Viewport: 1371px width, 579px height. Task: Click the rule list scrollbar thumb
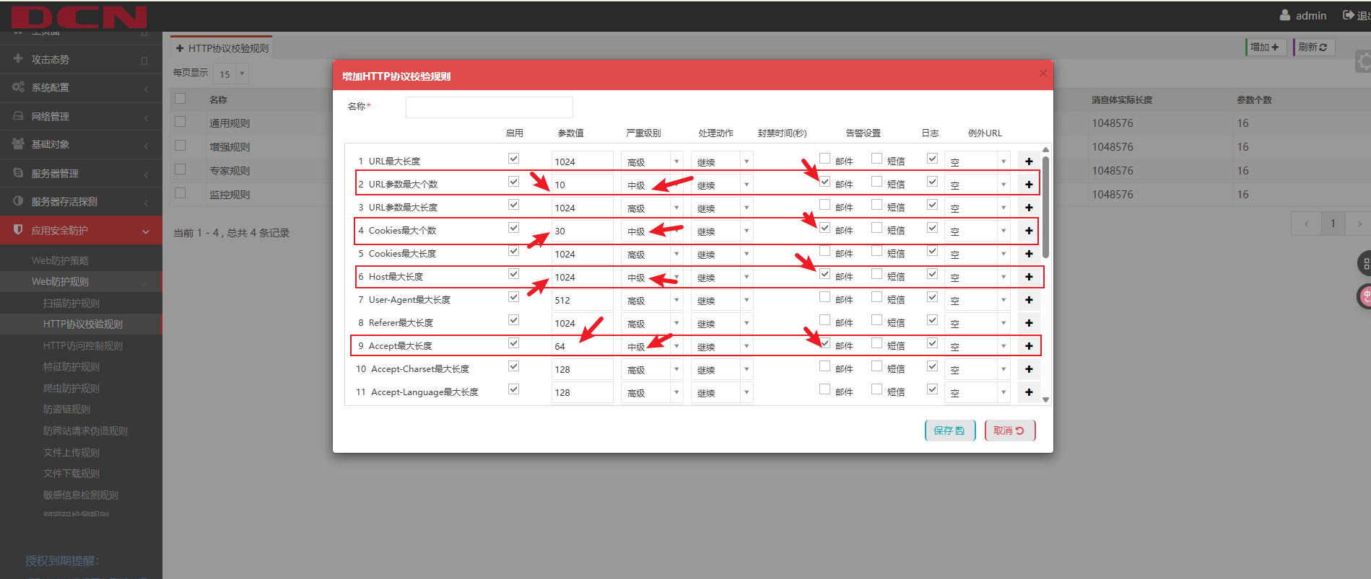pos(1045,207)
